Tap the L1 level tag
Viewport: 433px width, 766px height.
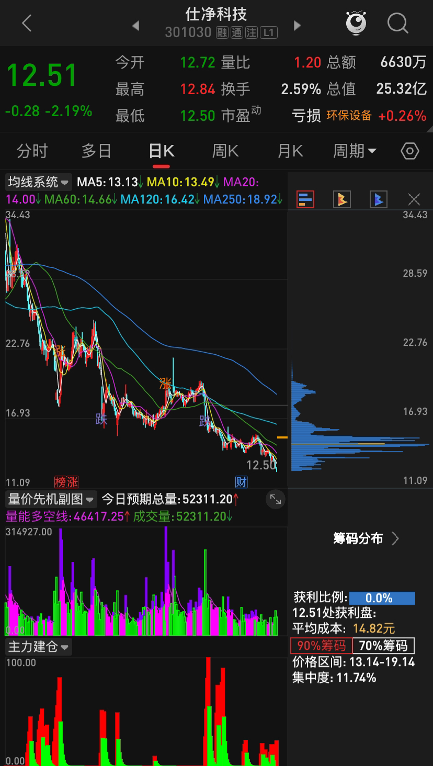269,32
